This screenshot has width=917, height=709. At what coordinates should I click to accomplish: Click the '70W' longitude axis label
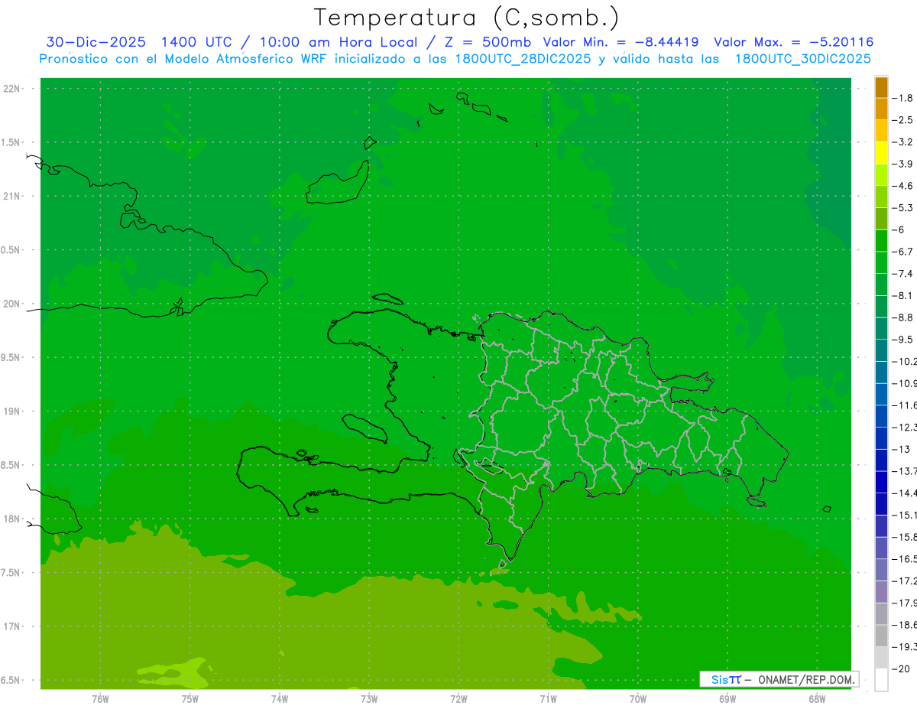click(x=638, y=699)
